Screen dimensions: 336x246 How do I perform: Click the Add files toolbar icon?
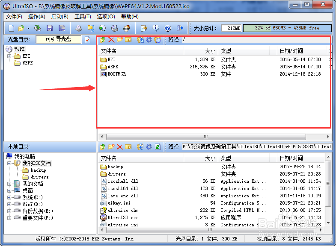click(144, 28)
